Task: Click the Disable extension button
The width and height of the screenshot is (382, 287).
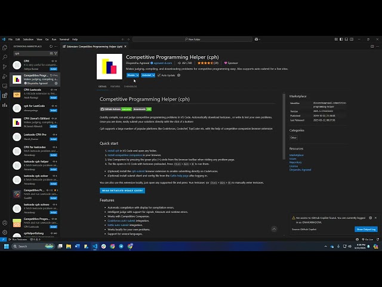Action: pyautogui.click(x=131, y=75)
